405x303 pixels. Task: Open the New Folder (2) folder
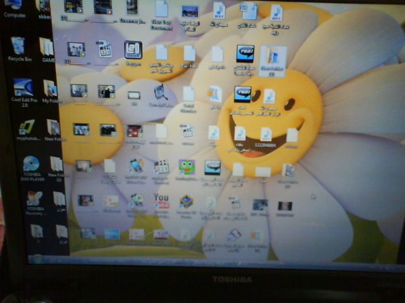[x=57, y=165]
